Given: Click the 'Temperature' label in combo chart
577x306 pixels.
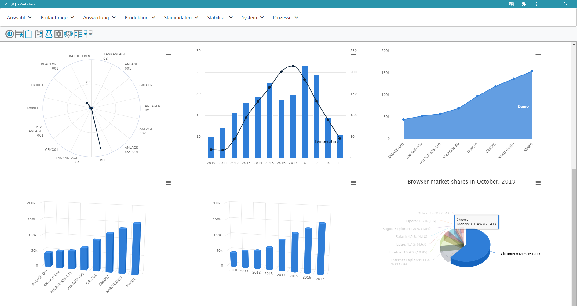Looking at the screenshot, I should click(x=327, y=142).
